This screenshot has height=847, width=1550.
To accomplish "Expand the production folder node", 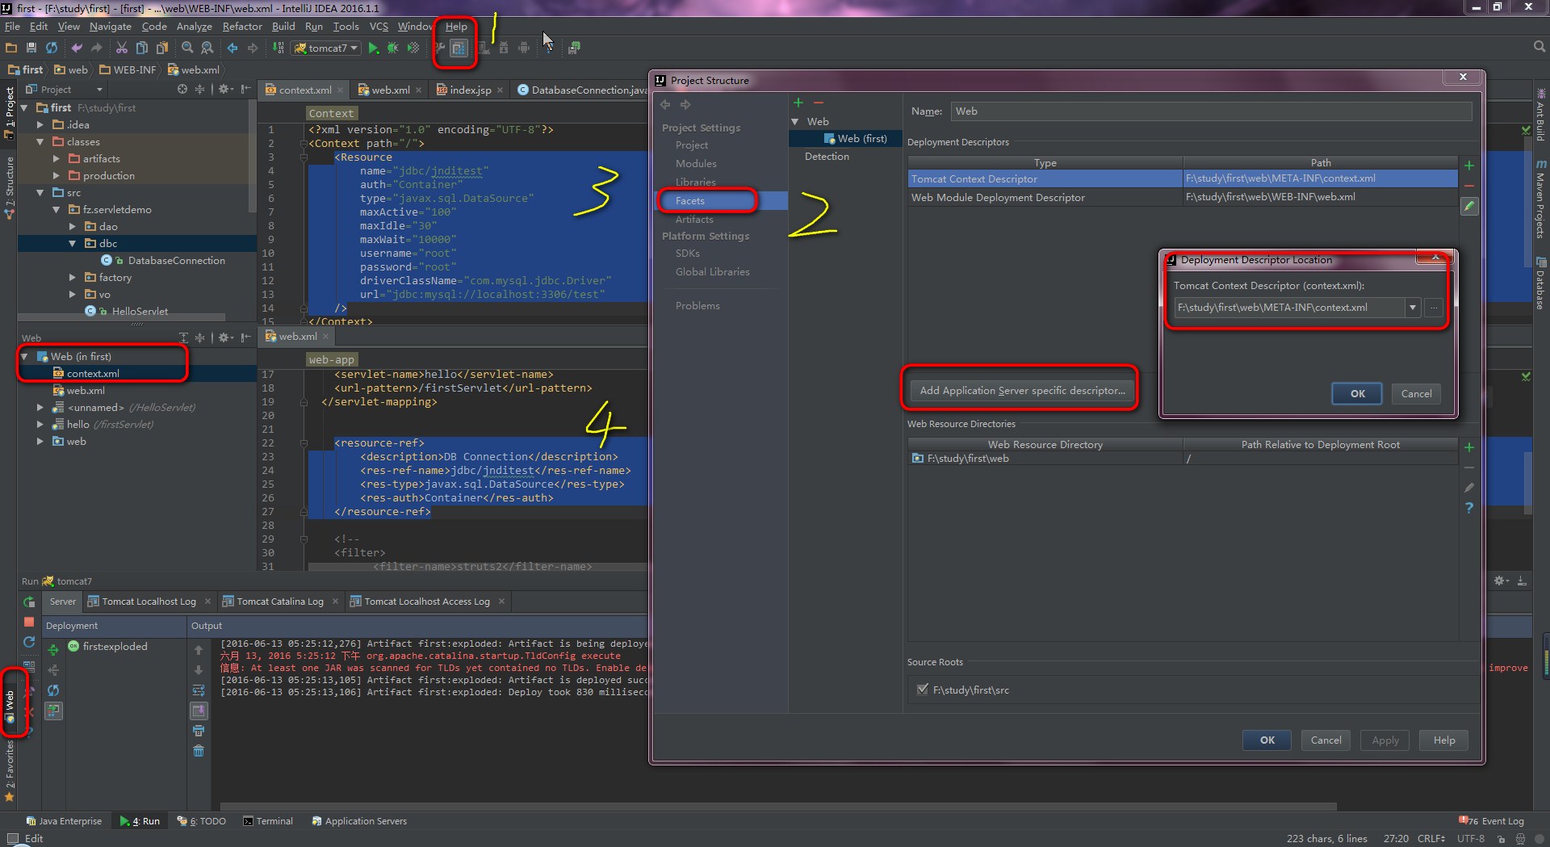I will (57, 176).
